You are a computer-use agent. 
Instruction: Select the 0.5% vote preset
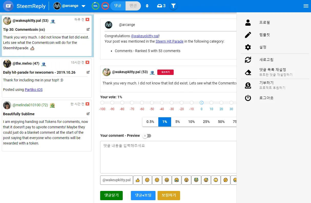(x=150, y=122)
